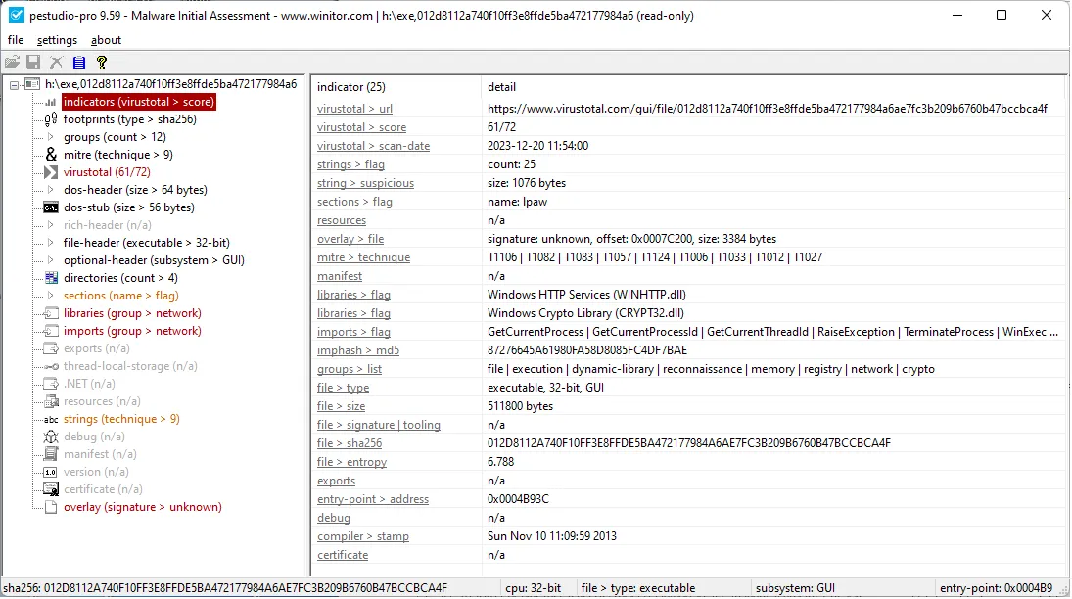This screenshot has width=1072, height=599.
Task: Click the close file X toolbar icon
Action: pos(56,63)
